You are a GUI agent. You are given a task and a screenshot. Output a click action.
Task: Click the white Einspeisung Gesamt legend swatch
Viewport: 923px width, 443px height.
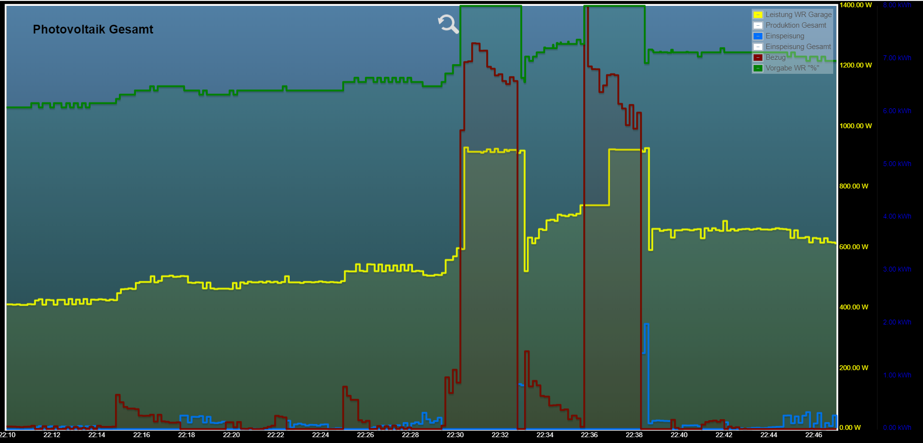[758, 47]
